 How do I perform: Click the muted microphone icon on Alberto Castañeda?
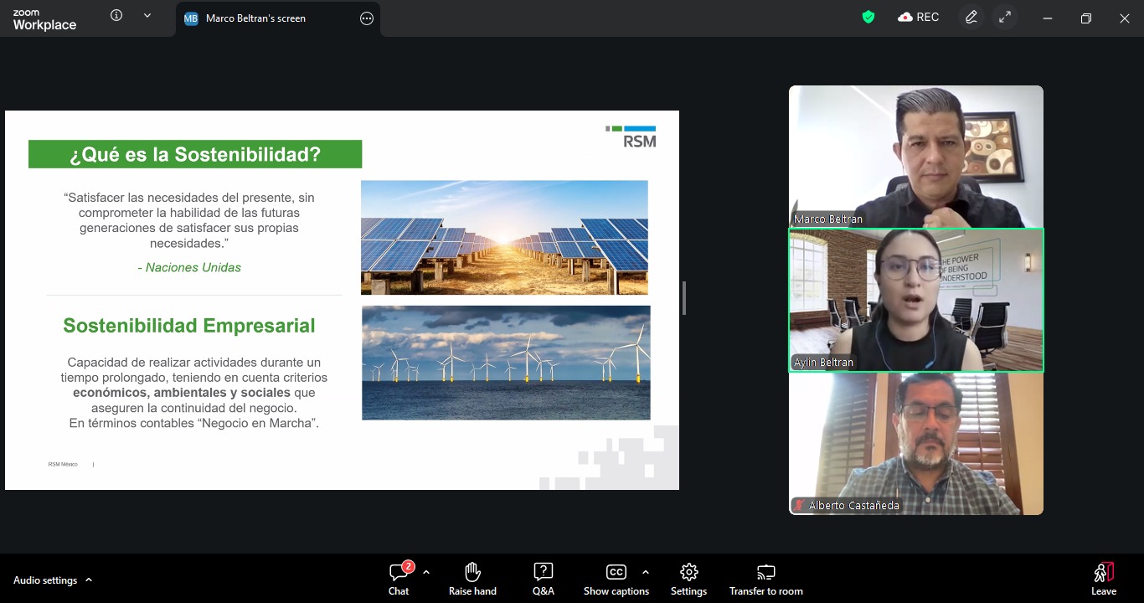point(800,506)
